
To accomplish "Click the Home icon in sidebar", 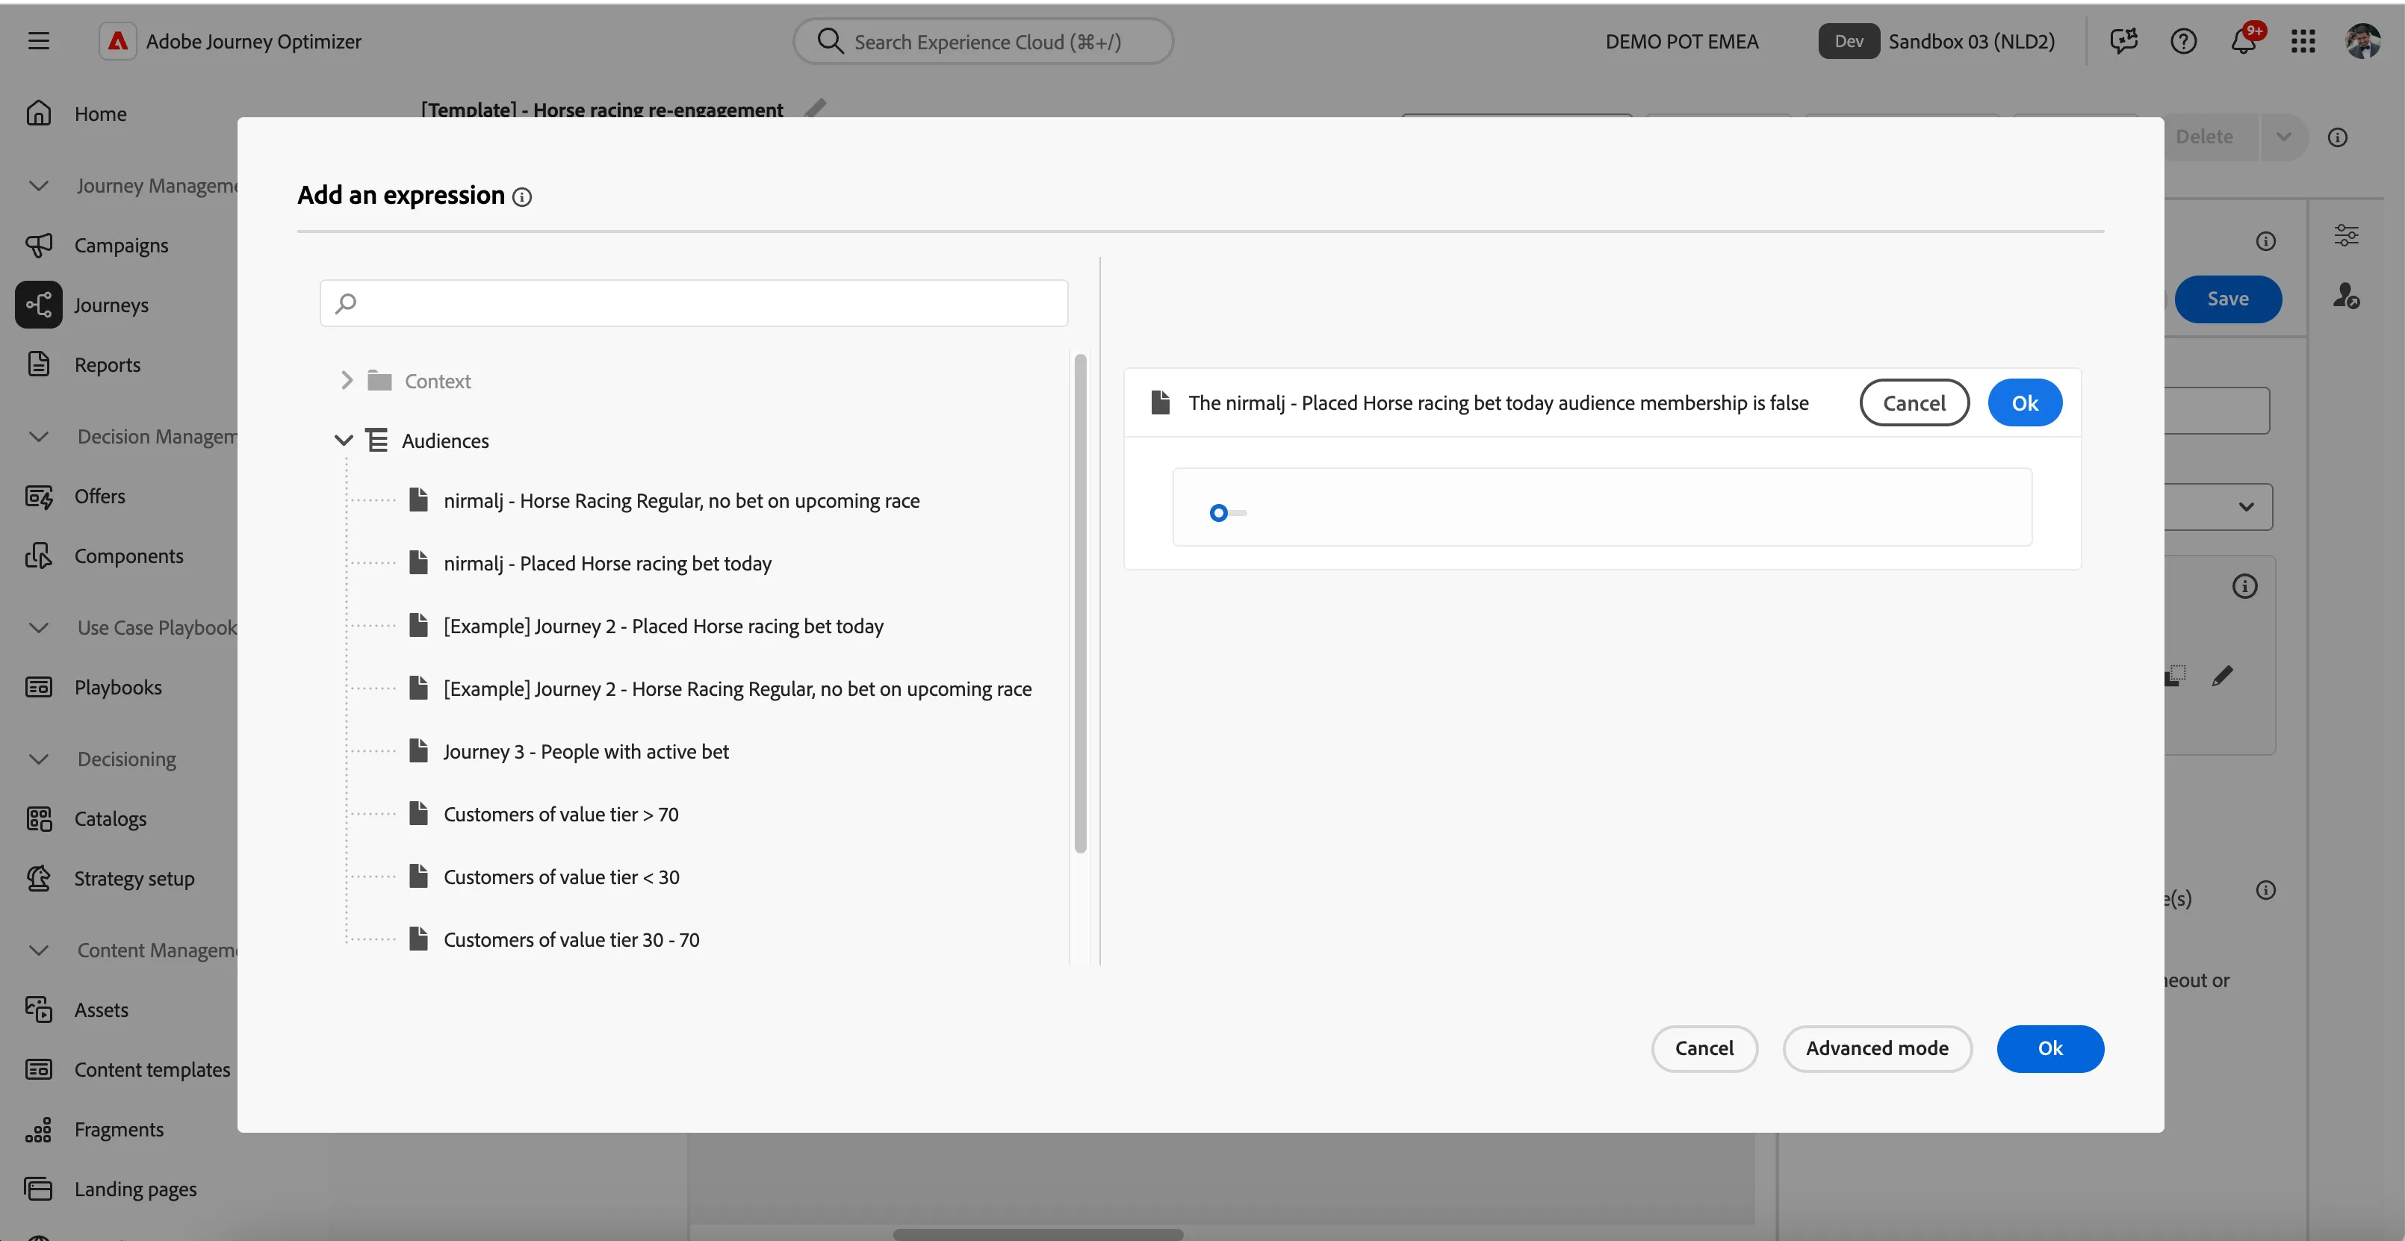I will [x=38, y=113].
